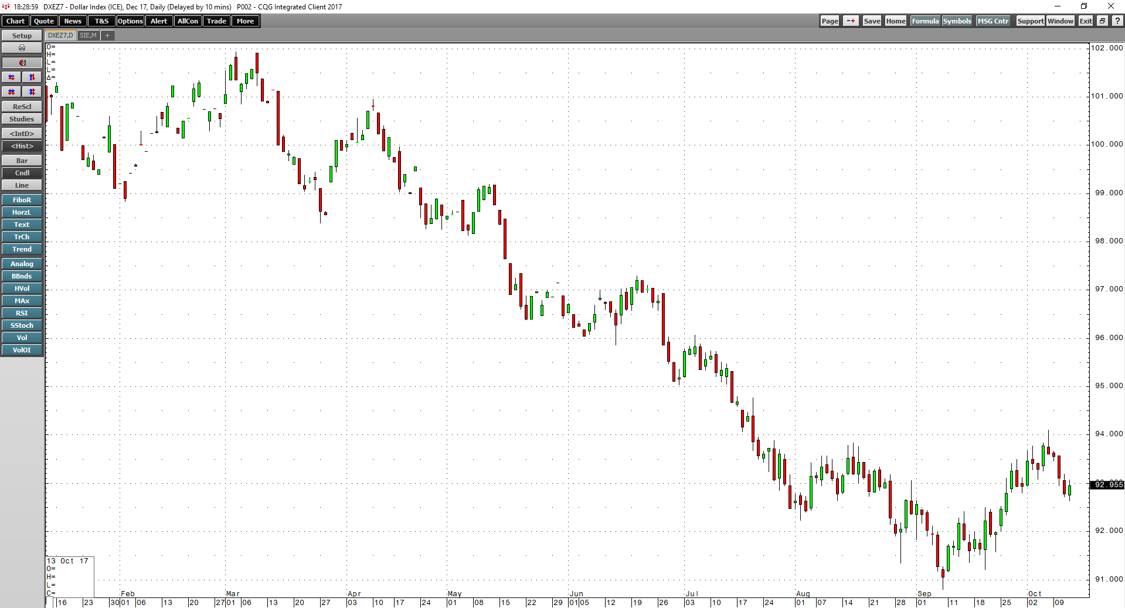Open the Symbols button

(x=957, y=21)
